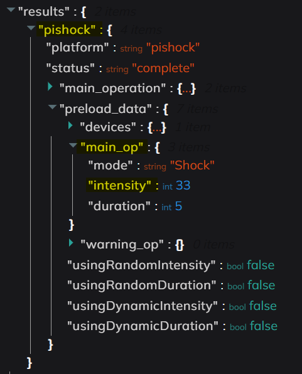The height and width of the screenshot is (374, 302).
Task: Expand the "warning_op" node arrow
Action: (x=71, y=243)
